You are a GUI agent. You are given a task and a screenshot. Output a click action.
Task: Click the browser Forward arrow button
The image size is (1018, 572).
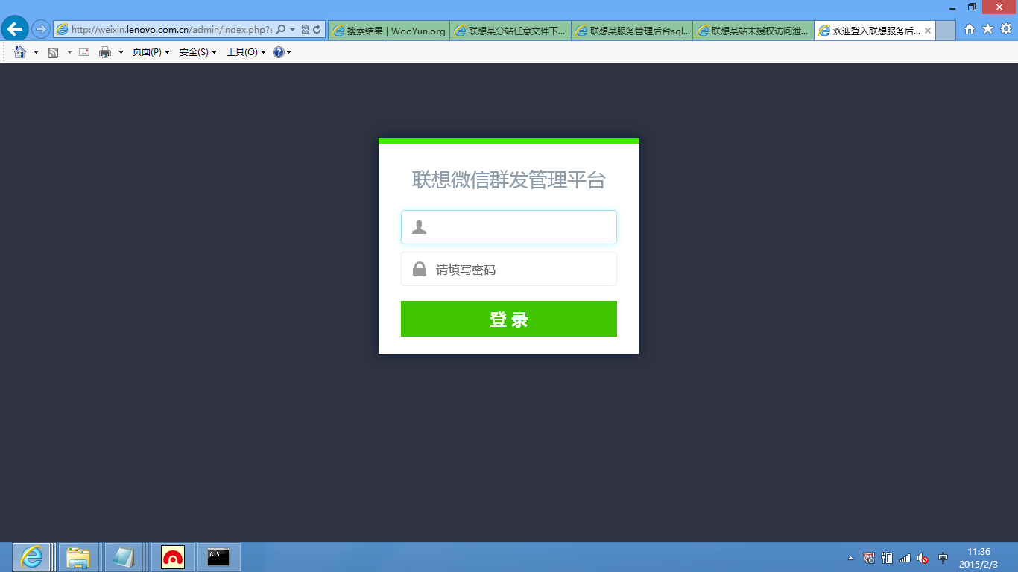pyautogui.click(x=40, y=30)
